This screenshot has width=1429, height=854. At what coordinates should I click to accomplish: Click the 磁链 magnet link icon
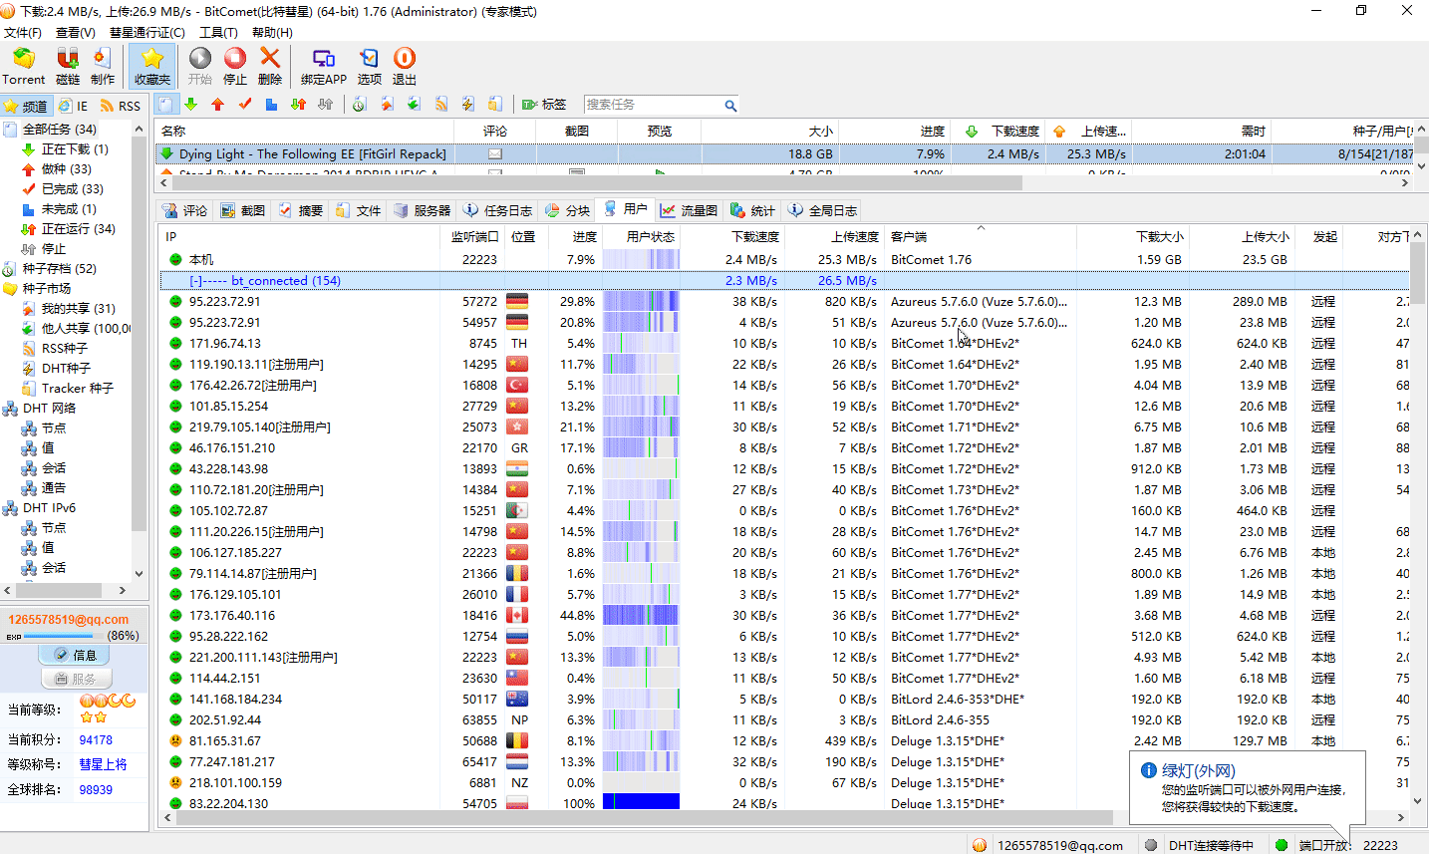(x=68, y=66)
